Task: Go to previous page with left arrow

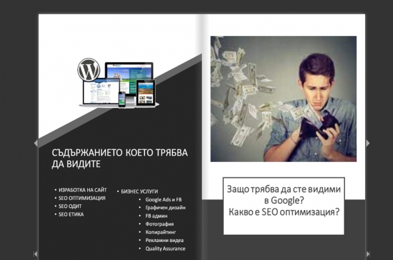Action: pyautogui.click(x=36, y=143)
